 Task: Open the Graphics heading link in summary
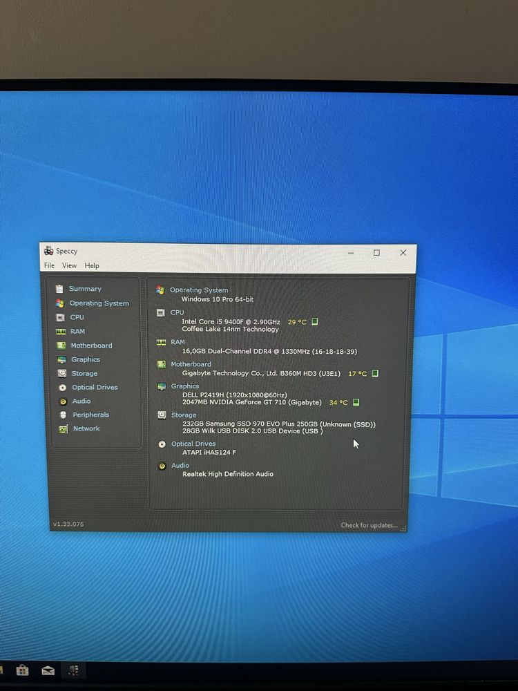coord(185,386)
